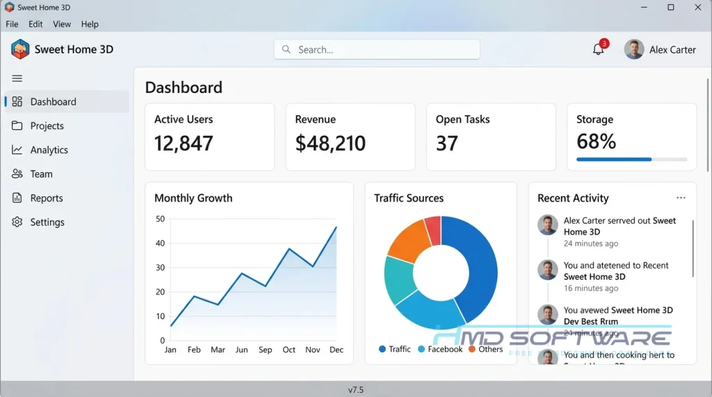Viewport: 712px width, 397px height.
Task: Click the red notification badge showing 3
Action: (604, 44)
